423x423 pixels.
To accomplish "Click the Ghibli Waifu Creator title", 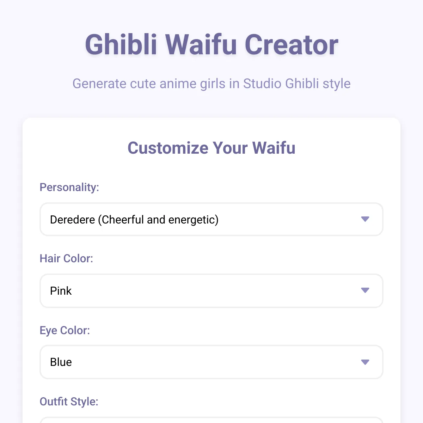I will point(211,44).
